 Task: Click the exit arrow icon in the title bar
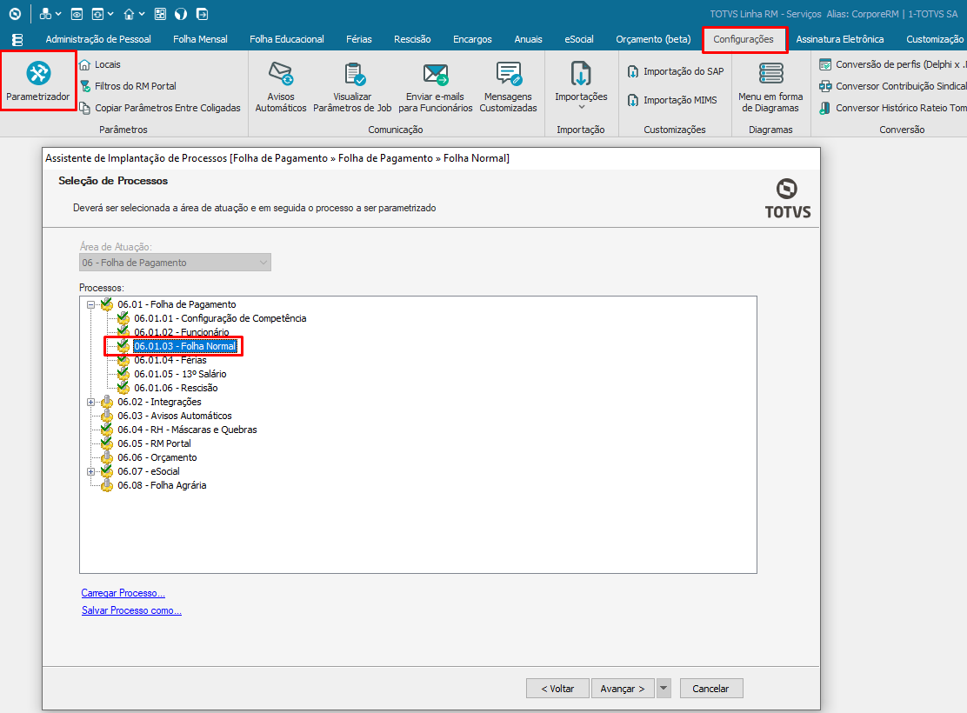coord(202,14)
